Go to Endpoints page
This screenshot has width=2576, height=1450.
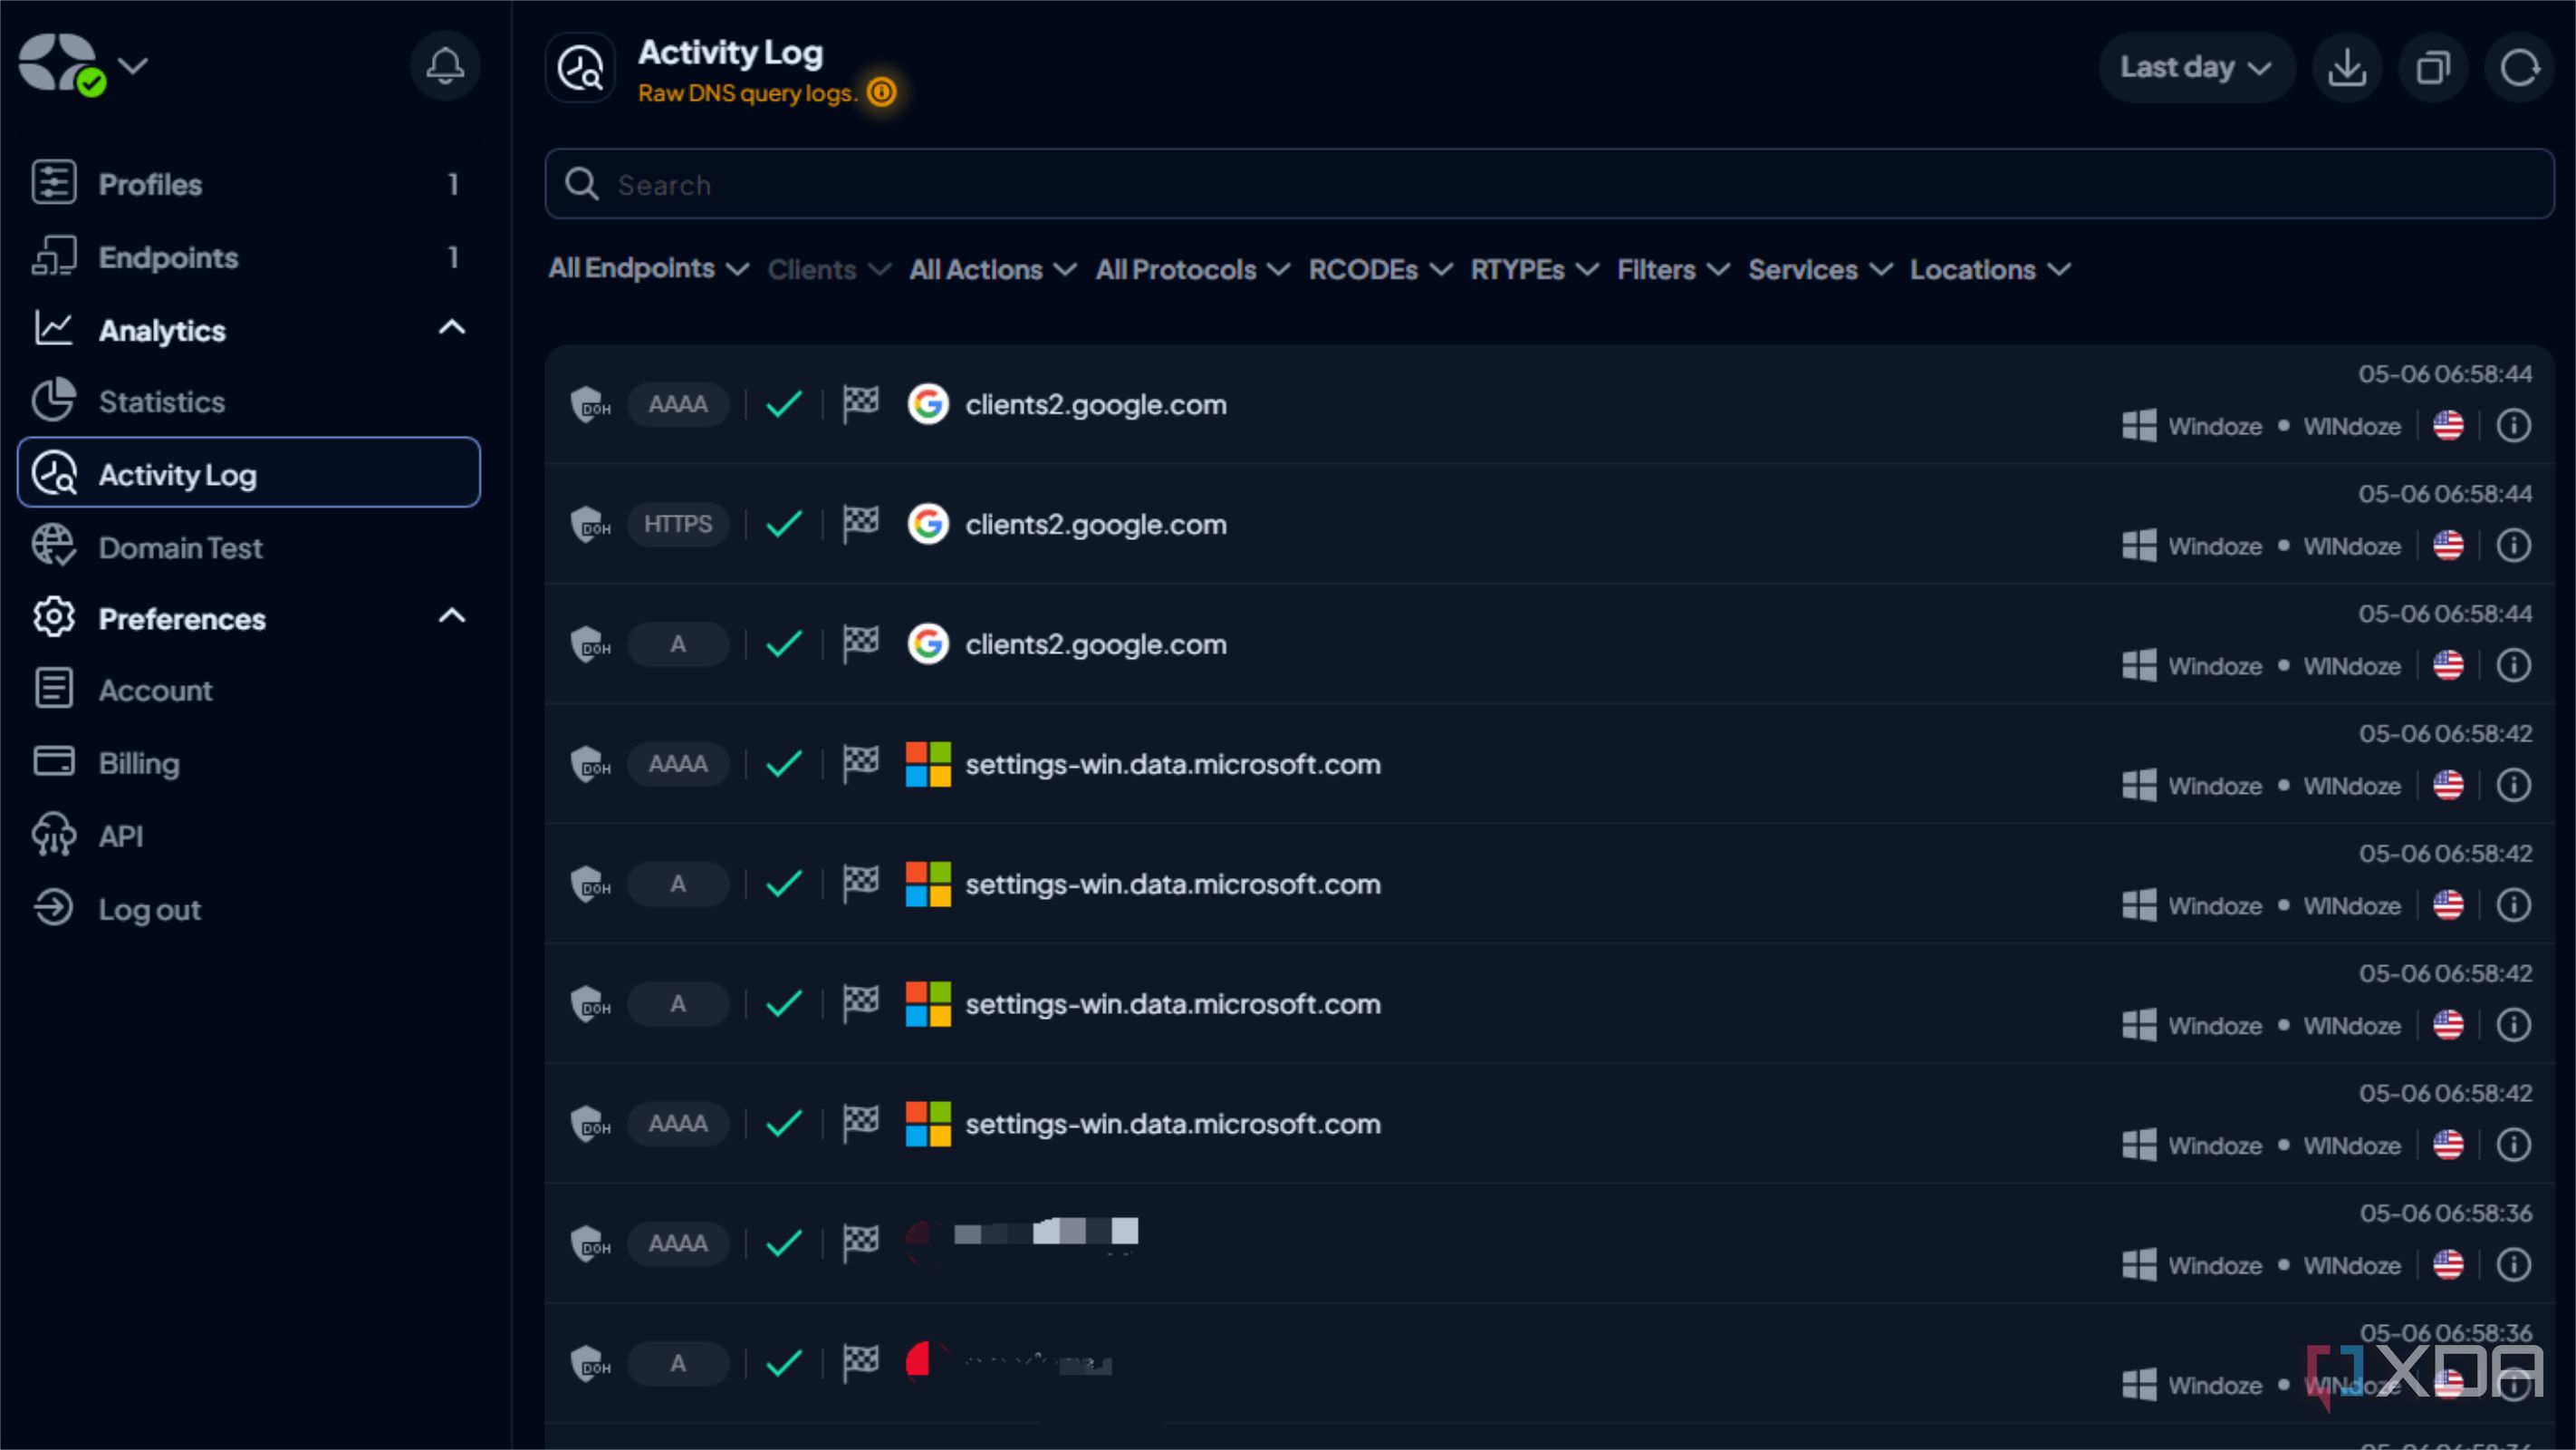249,257
